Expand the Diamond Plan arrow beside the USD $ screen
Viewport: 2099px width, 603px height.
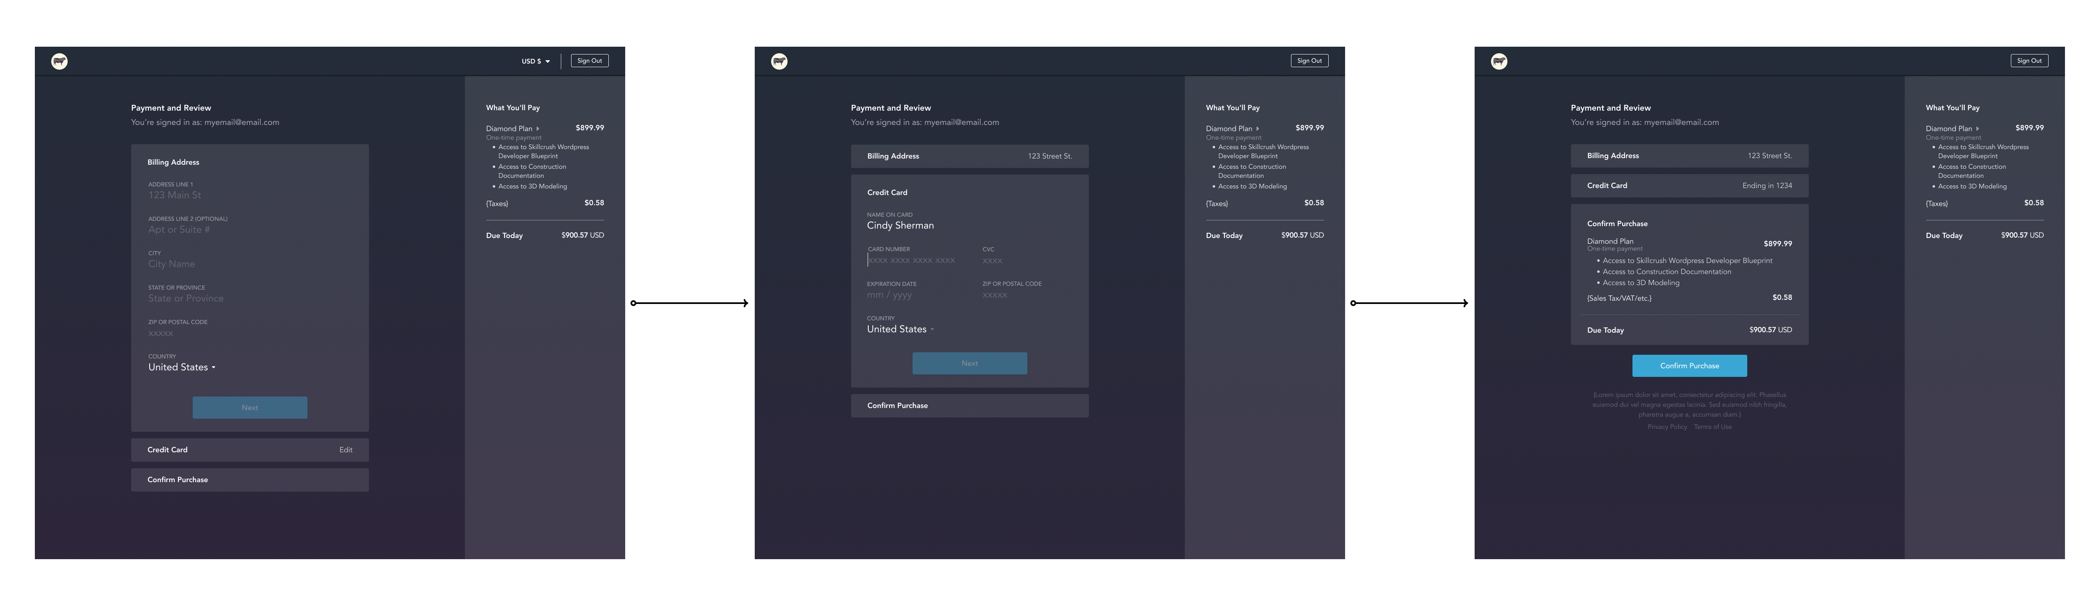(x=538, y=129)
